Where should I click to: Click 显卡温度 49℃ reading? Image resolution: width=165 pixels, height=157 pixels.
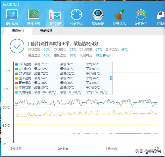pos(117,49)
